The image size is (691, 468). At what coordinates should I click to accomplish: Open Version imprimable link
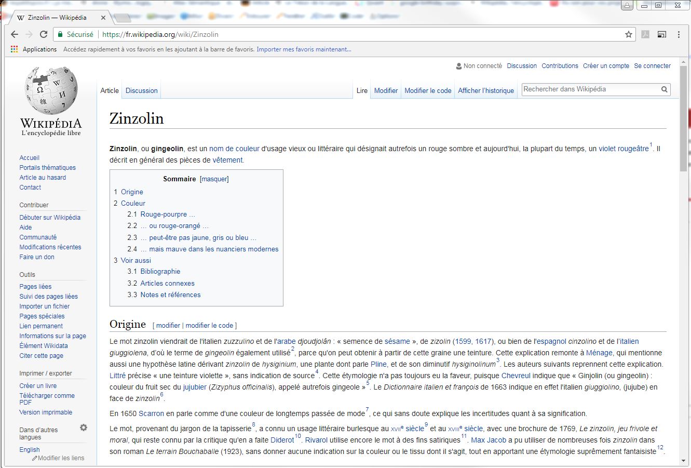(x=46, y=412)
